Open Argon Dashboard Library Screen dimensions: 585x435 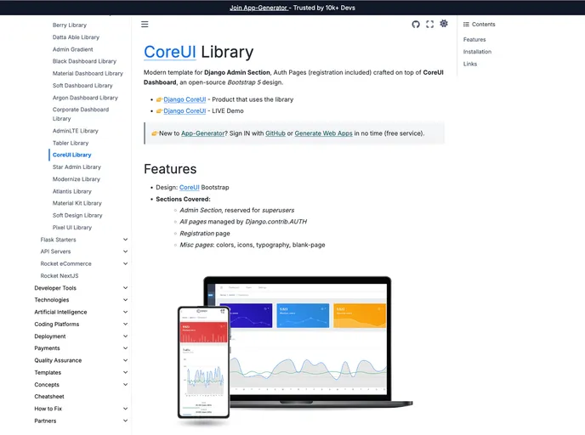coord(85,98)
